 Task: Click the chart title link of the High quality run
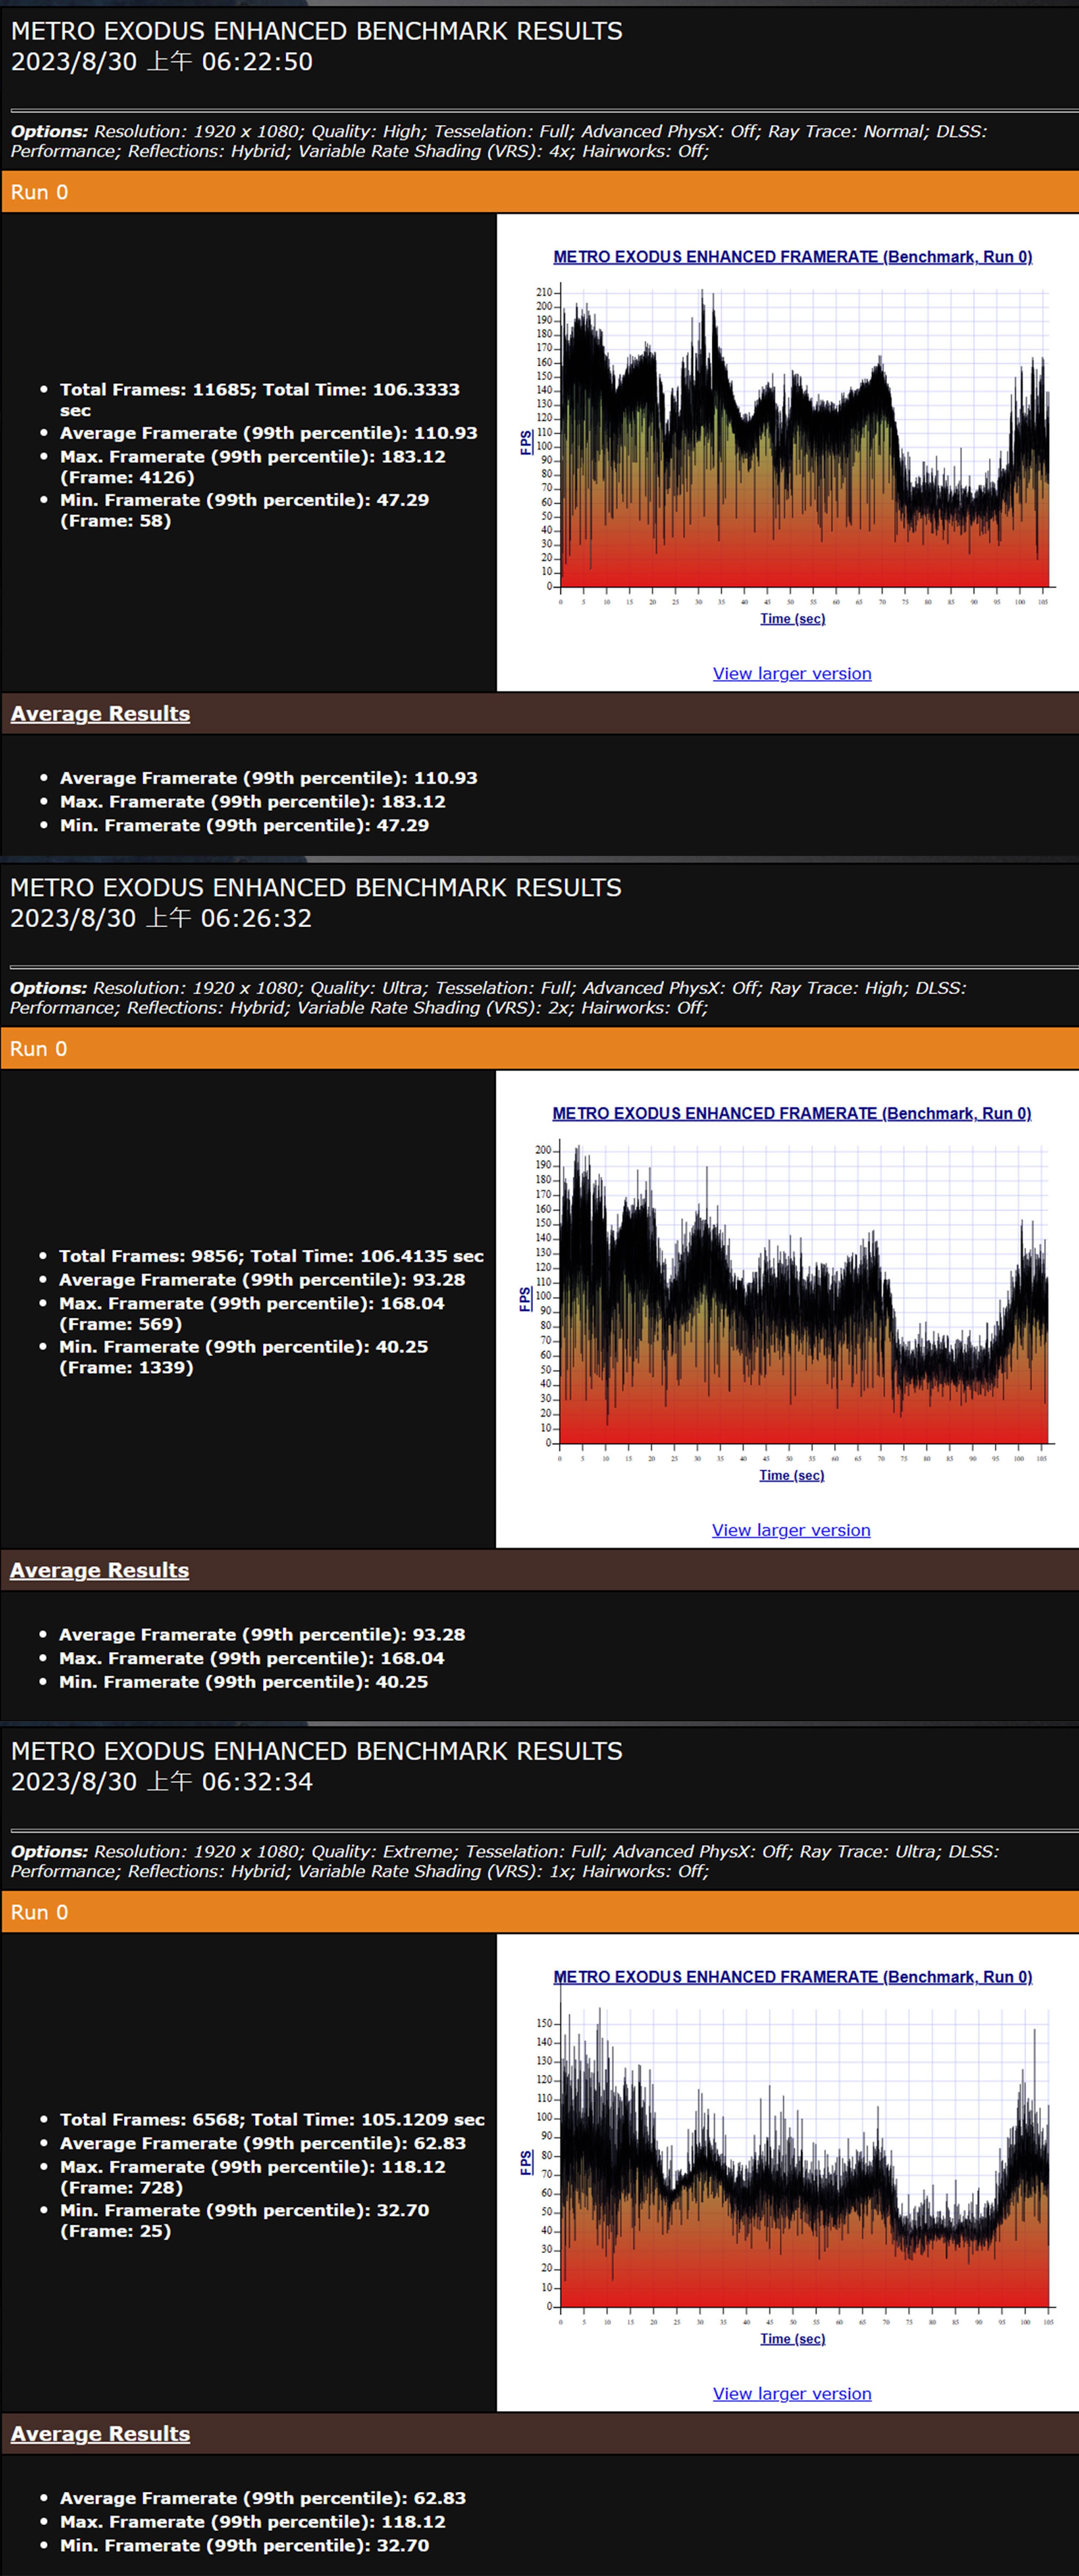coord(793,257)
